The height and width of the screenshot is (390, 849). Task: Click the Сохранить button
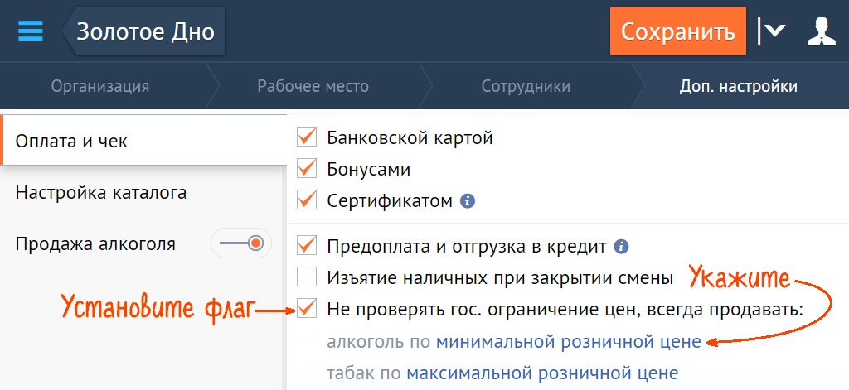678,32
